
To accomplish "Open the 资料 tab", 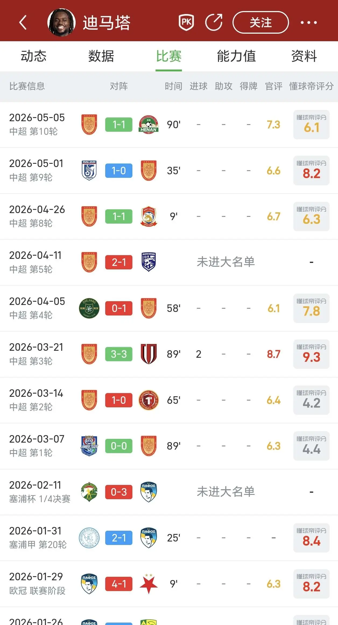I will pyautogui.click(x=304, y=56).
